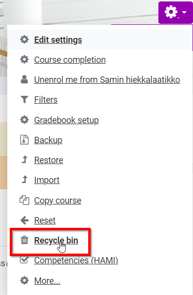Click the Copy course link

58,201
